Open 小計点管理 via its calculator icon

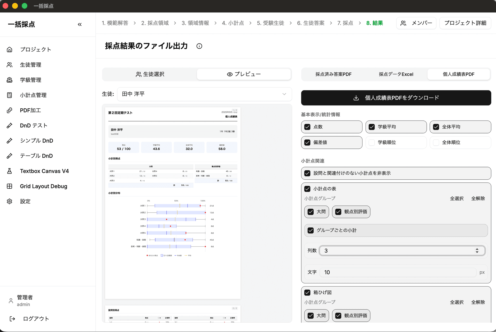pos(10,95)
